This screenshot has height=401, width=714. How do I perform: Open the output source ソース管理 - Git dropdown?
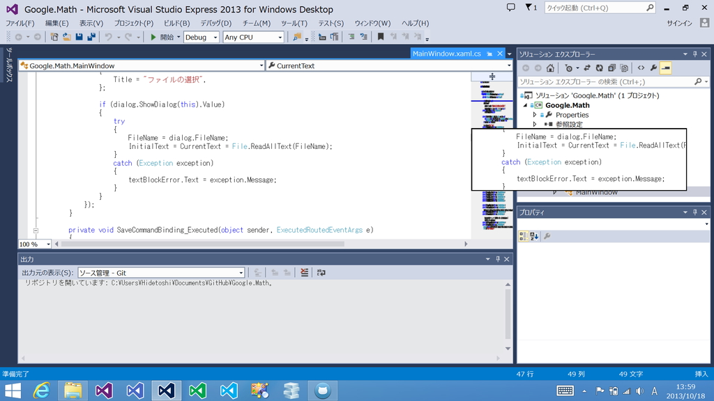[x=161, y=273]
